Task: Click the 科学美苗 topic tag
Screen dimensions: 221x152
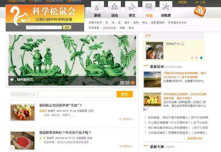Action: (x=94, y=28)
